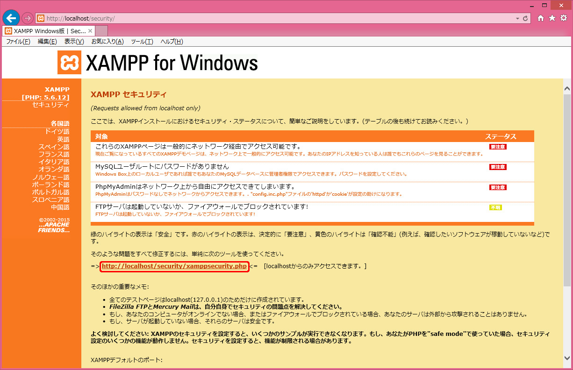The image size is (573, 370).
Task: Click the scrollbar down arrow
Action: [567, 358]
